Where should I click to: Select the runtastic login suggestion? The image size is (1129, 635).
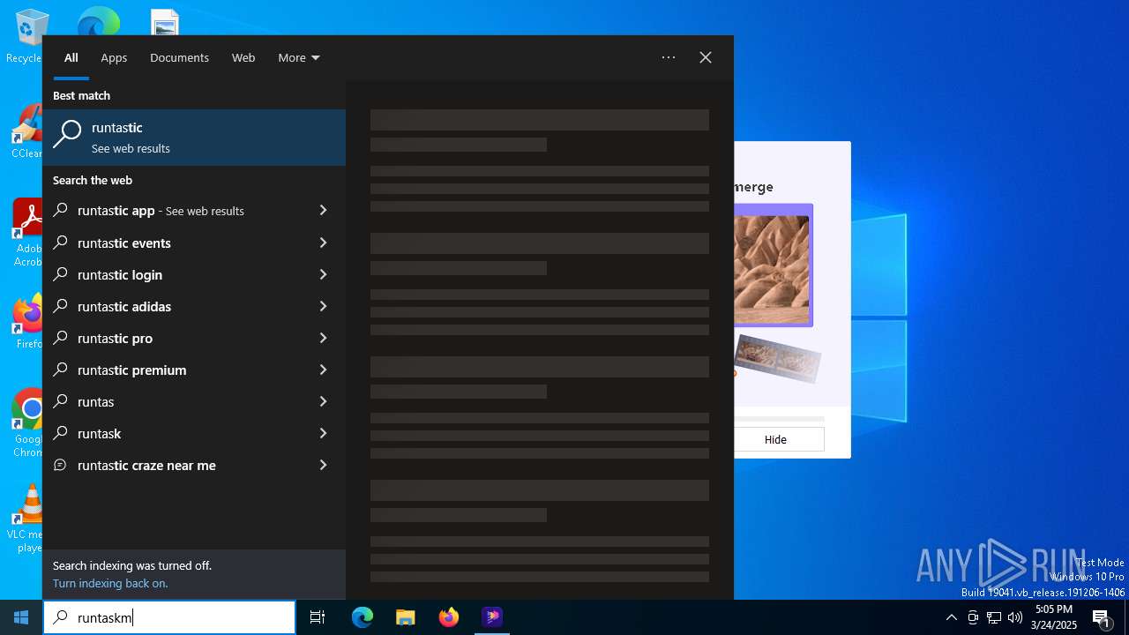[176, 274]
